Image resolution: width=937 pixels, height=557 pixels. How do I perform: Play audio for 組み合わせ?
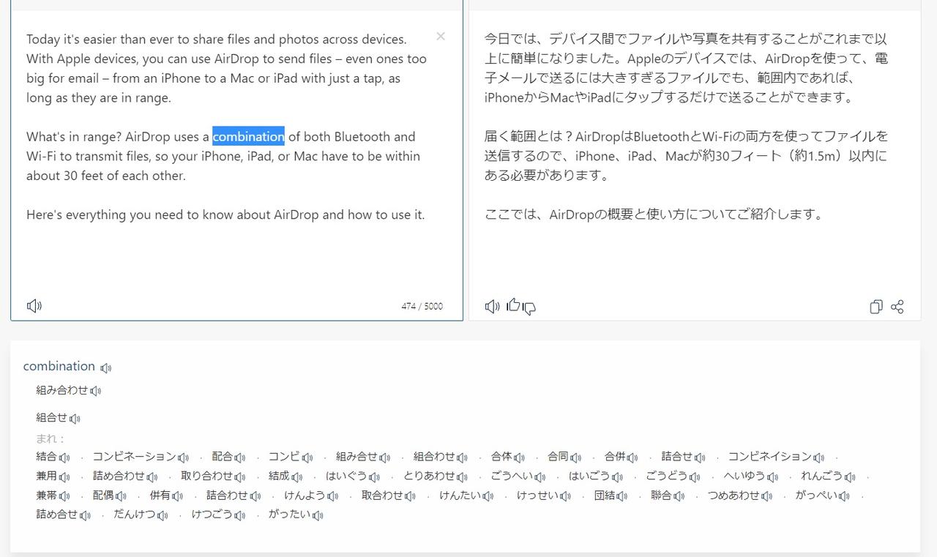click(96, 391)
